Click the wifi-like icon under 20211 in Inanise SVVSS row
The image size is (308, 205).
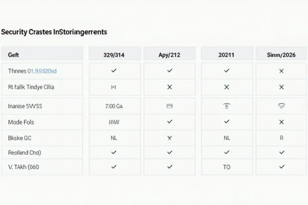coord(227,106)
